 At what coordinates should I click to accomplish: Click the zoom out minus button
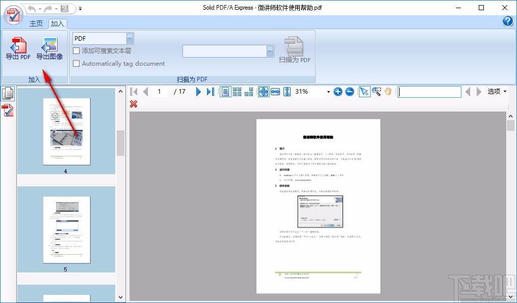[x=350, y=92]
